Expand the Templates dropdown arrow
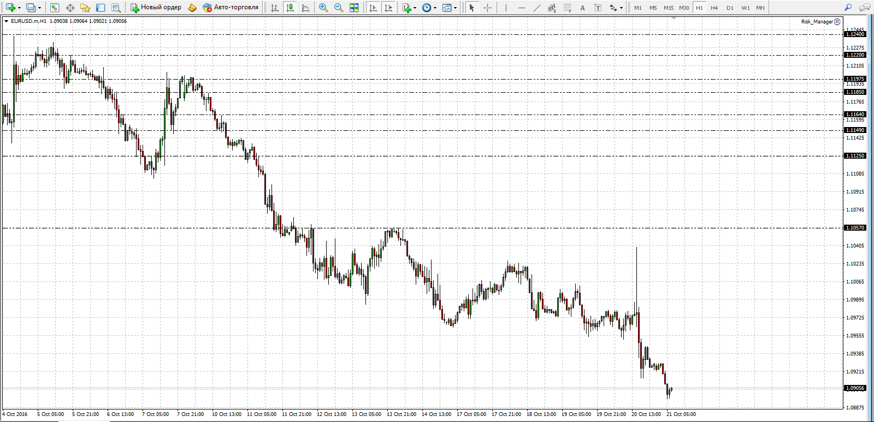The image size is (874, 422). [456, 8]
